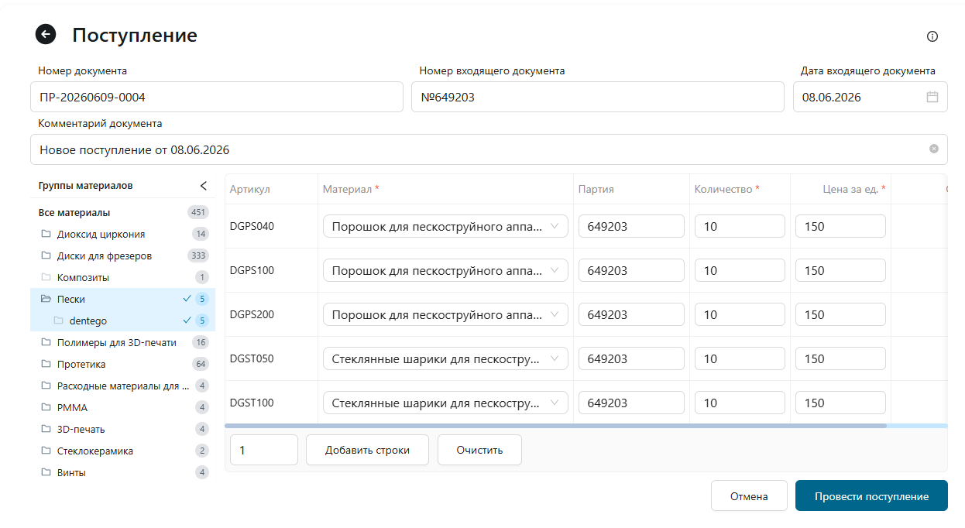The height and width of the screenshot is (528, 965).
Task: Open material dropdown for DGST050
Action: click(x=445, y=358)
